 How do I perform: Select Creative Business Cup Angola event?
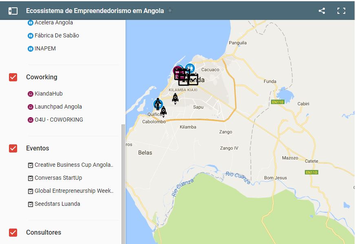click(74, 165)
